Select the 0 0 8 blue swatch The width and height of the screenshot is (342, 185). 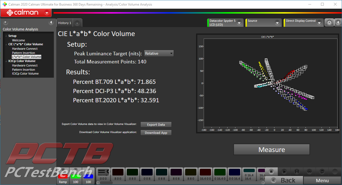click(147, 174)
